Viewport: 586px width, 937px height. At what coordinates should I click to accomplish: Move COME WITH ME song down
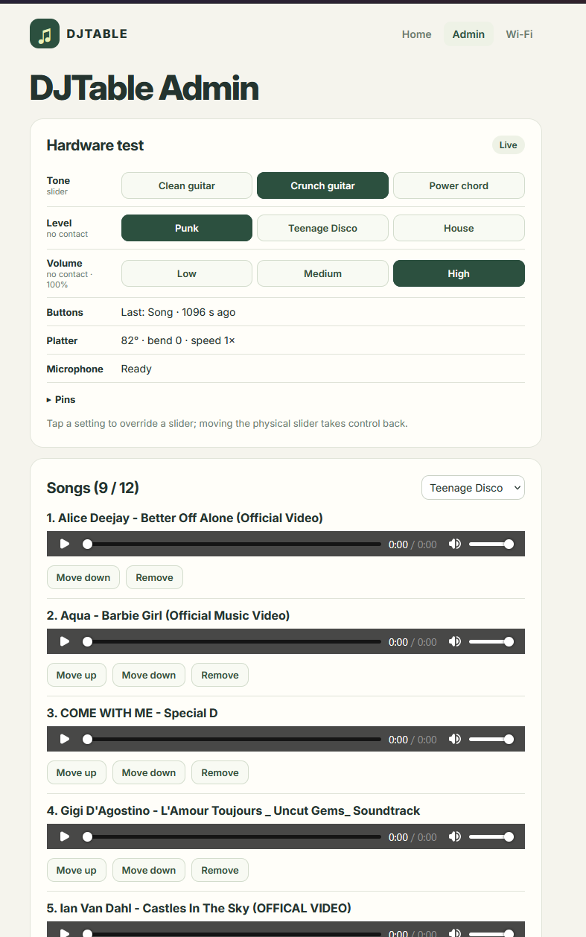click(x=149, y=772)
